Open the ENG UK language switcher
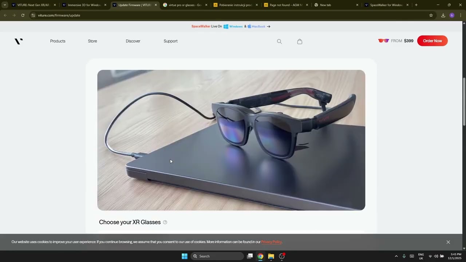Screen dimensions: 466x262 [421, 256]
